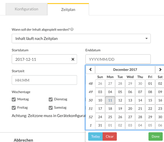
Task: Clear the Startdatum value with X icon
Action: click(x=73, y=59)
